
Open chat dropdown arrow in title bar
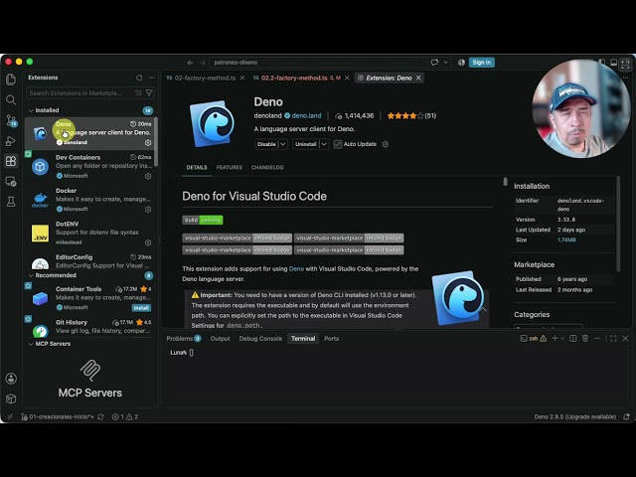[446, 63]
